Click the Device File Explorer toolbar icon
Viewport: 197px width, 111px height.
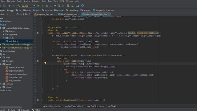[x=77, y=6]
